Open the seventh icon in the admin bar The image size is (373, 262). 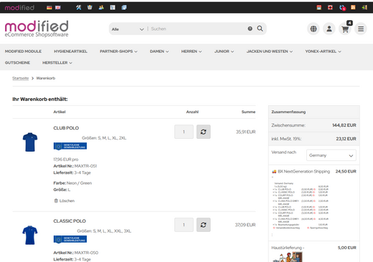coord(124,7)
